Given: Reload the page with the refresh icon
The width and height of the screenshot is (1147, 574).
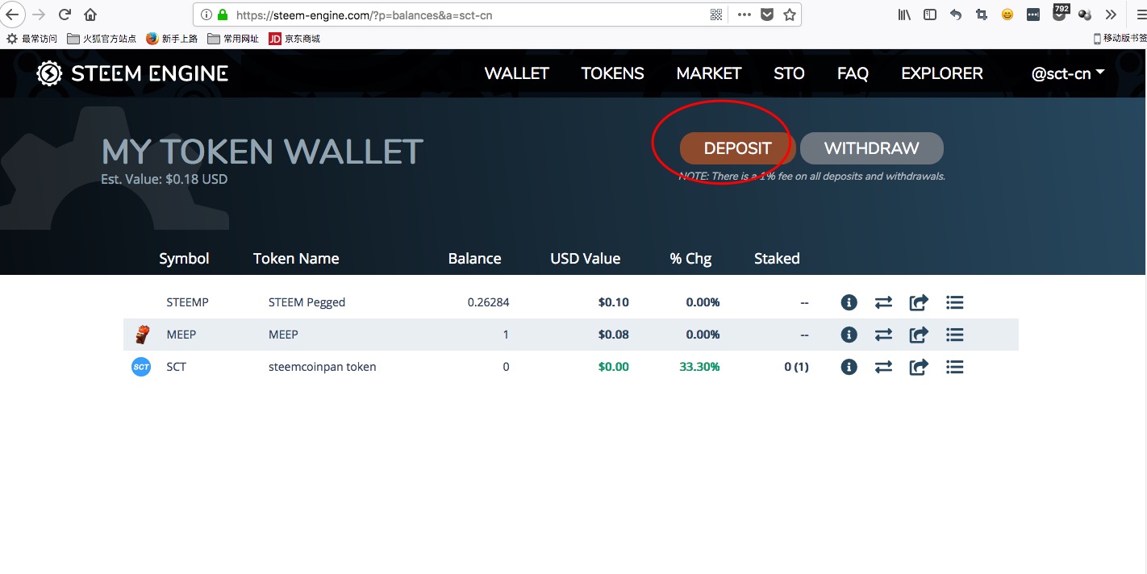Looking at the screenshot, I should coord(65,15).
